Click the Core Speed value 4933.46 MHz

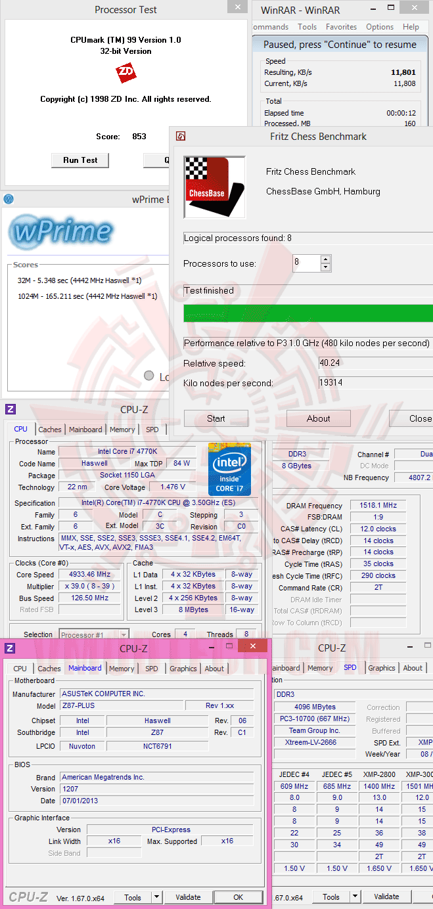coord(89,575)
